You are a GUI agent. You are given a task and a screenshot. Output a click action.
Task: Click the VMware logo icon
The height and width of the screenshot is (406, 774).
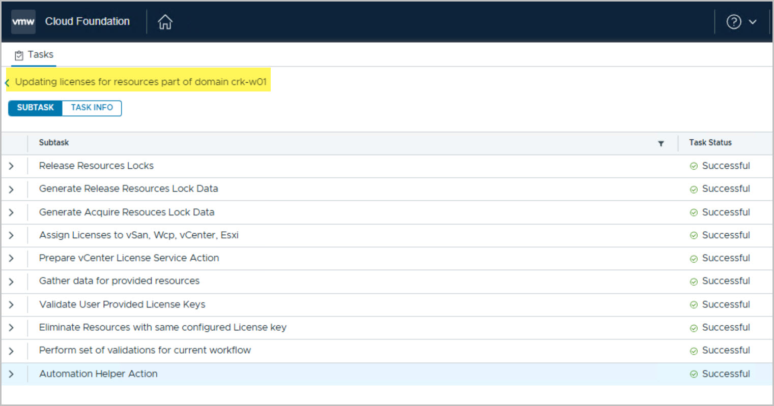pos(23,22)
